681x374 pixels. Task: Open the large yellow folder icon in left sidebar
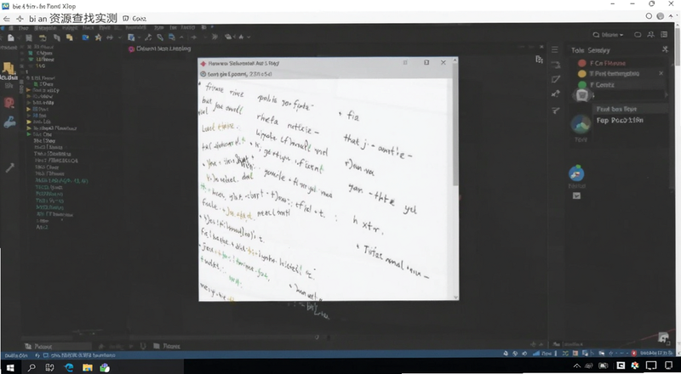[x=9, y=68]
